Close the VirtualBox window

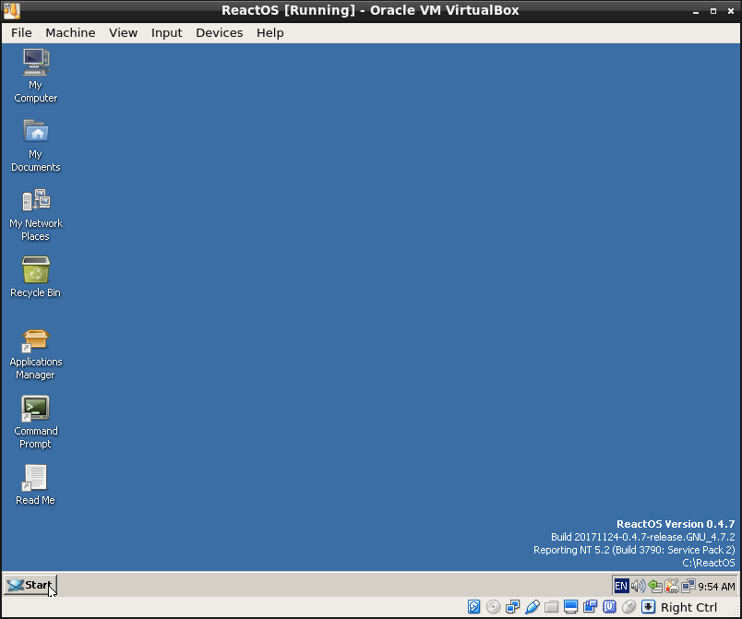point(731,11)
